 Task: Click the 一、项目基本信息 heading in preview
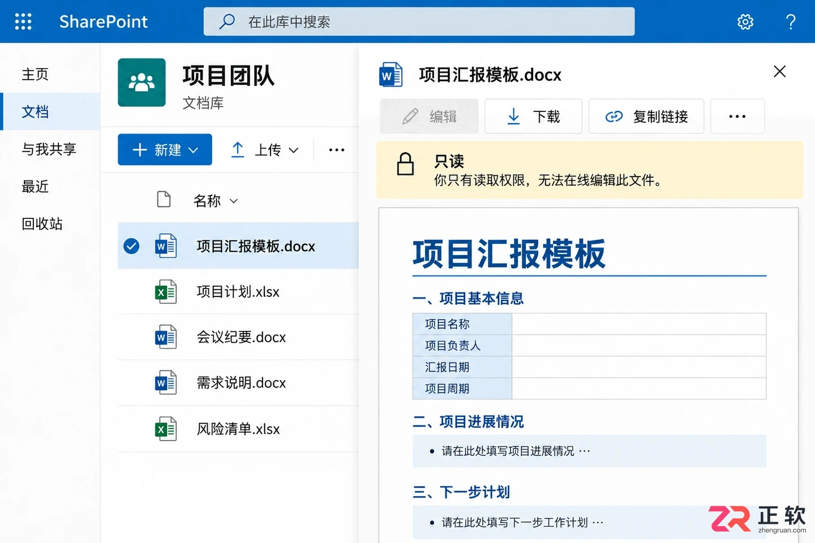point(468,298)
